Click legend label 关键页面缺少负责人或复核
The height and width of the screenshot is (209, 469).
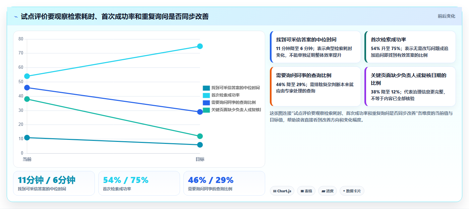pyautogui.click(x=236, y=110)
